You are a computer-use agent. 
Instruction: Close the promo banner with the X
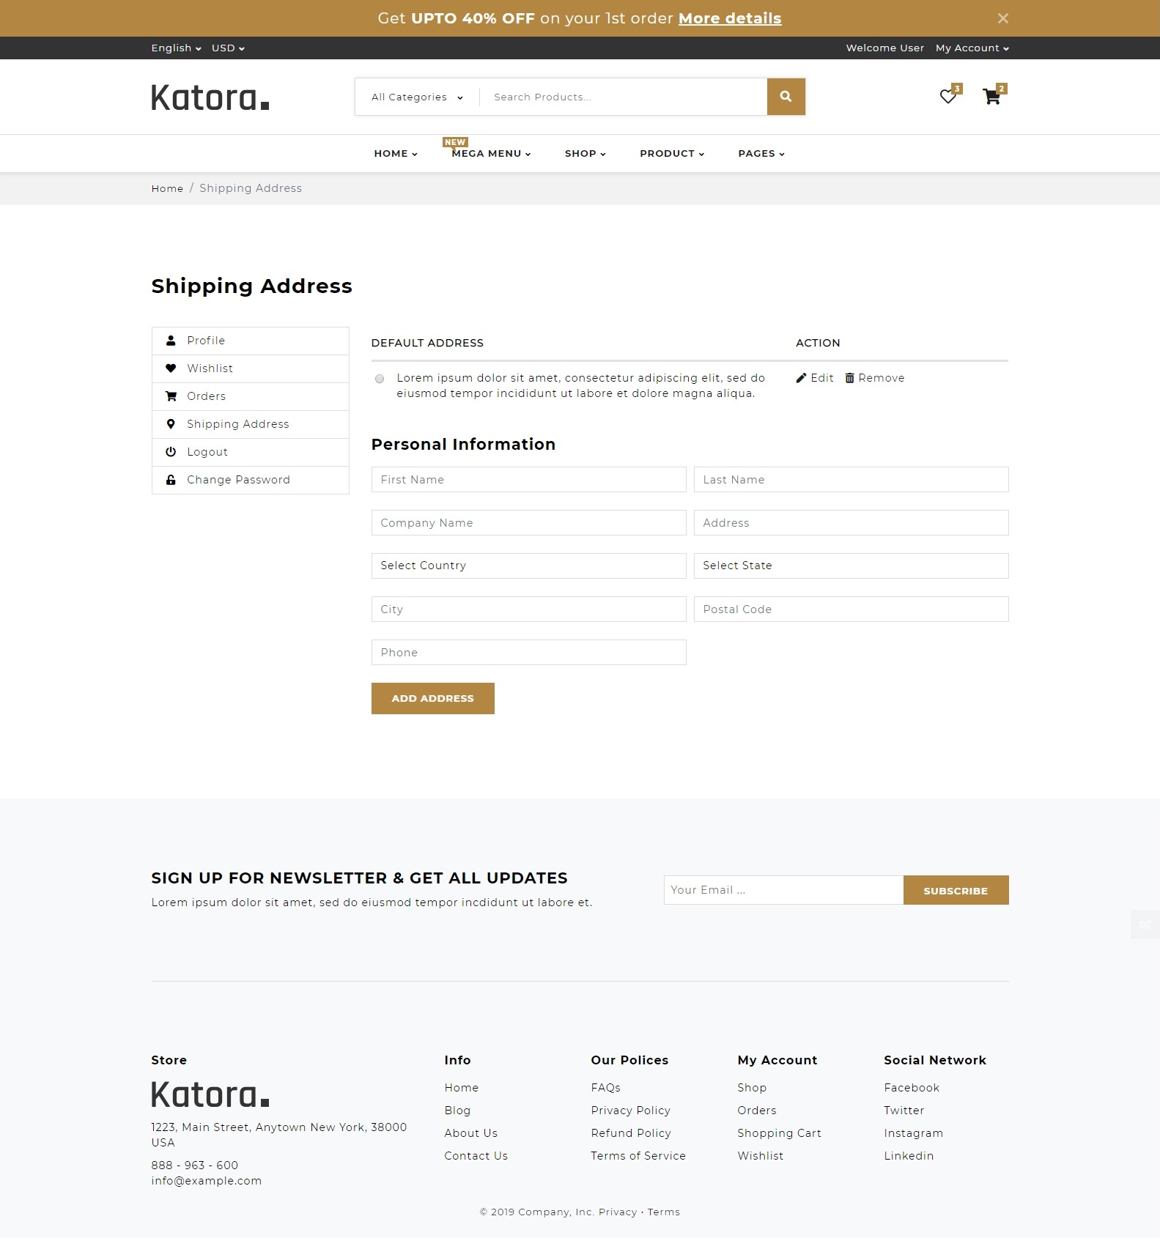click(x=1002, y=18)
